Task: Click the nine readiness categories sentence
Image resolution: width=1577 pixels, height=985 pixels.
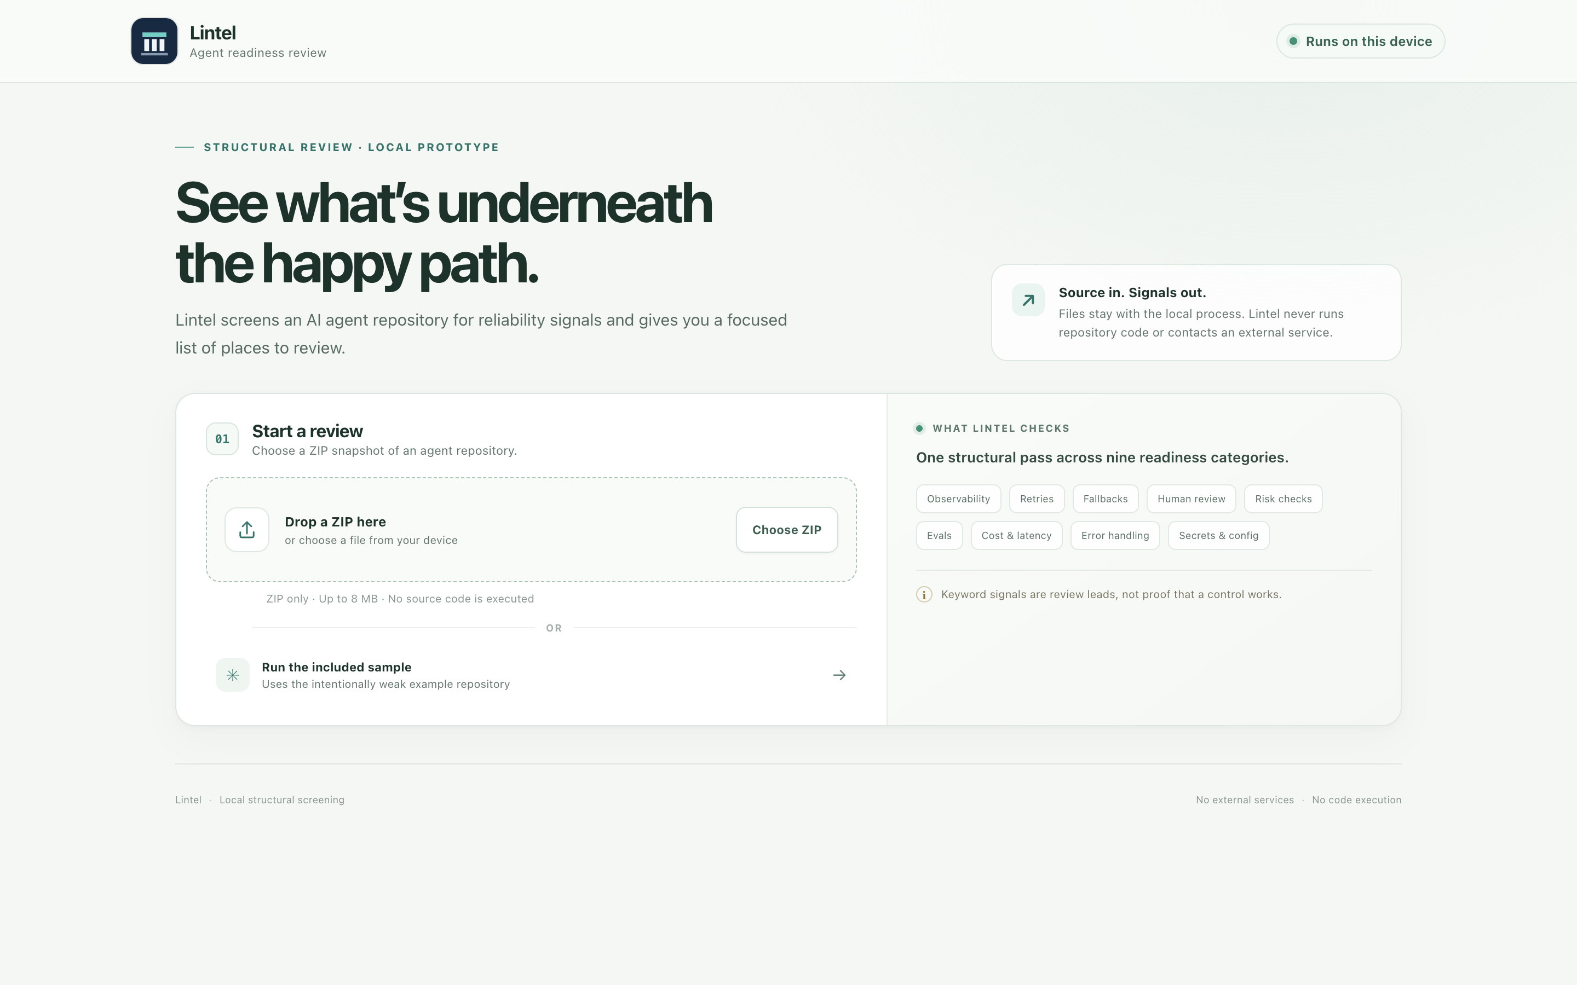Action: pyautogui.click(x=1102, y=457)
